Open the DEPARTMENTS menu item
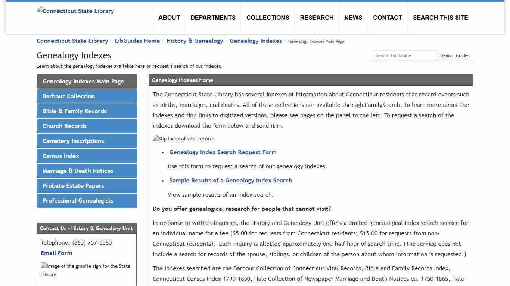The image size is (510, 286). coord(213,18)
